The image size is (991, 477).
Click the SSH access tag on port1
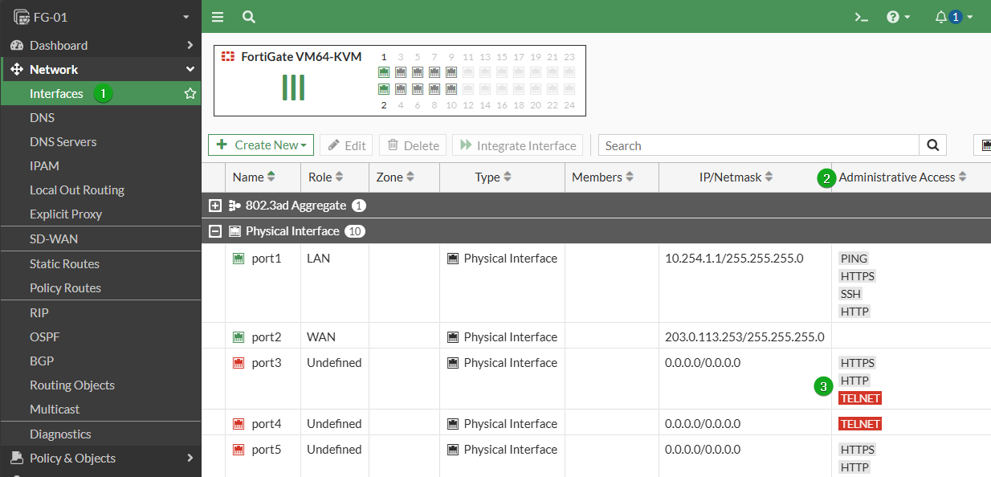pyautogui.click(x=850, y=294)
